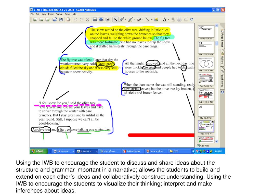261x196 pixels.
Task: Select the Shapes tool
Action: coord(156,19)
